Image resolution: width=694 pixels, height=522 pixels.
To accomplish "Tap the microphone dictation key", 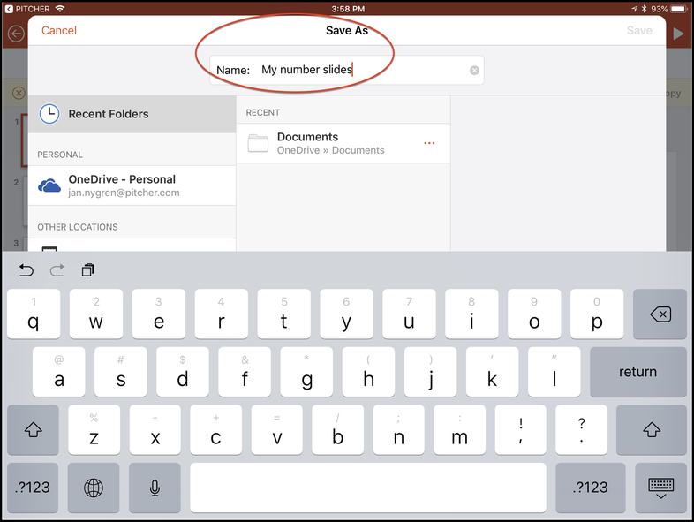I will (155, 487).
